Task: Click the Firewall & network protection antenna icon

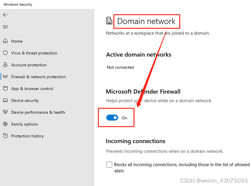Action: click(5, 77)
